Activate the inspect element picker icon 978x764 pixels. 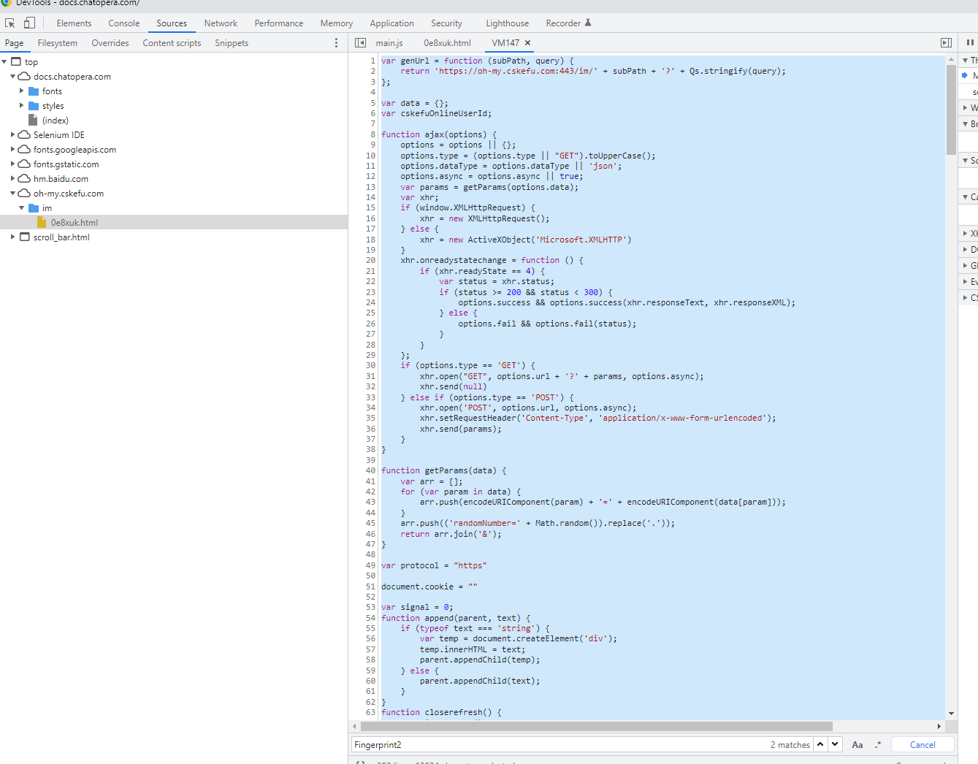tap(10, 23)
